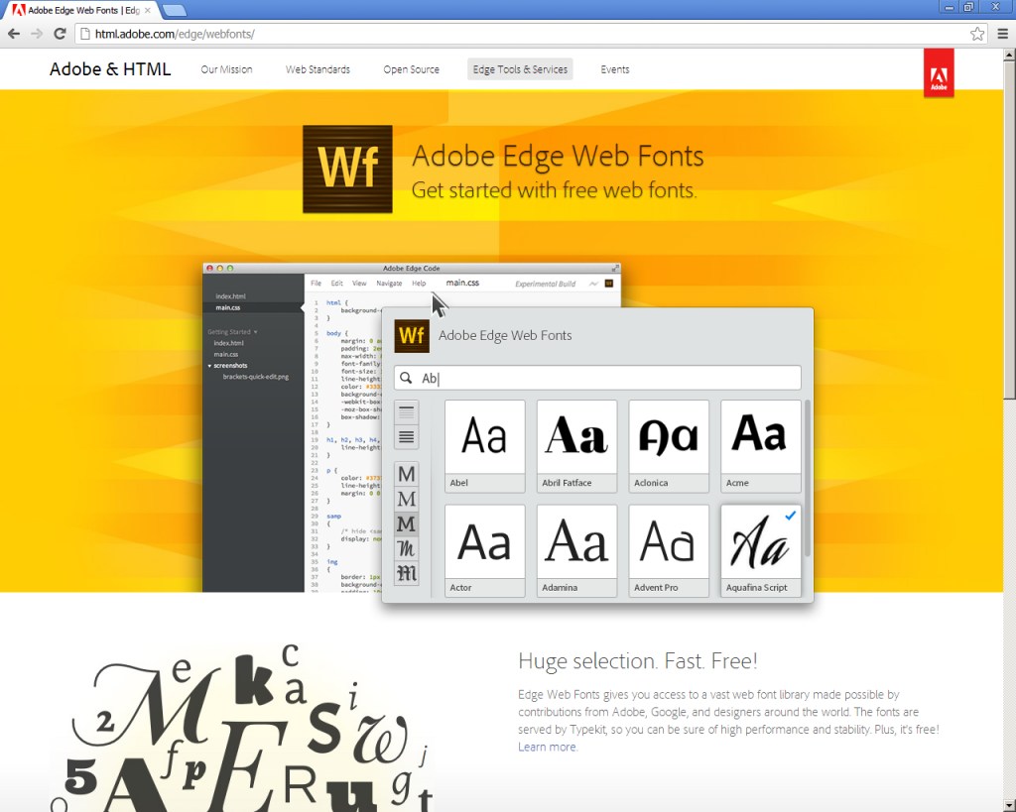Click the Wf Edge Web Fonts logo
This screenshot has height=812, width=1016.
pyautogui.click(x=411, y=336)
